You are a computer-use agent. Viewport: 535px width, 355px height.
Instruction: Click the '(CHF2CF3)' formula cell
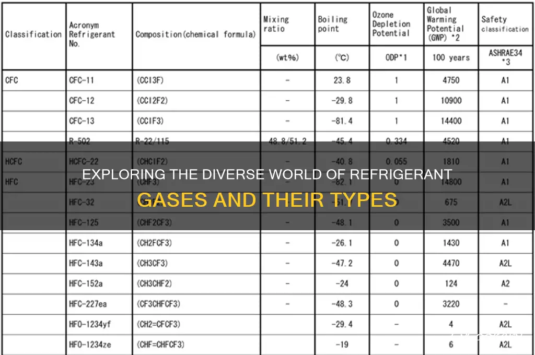tap(154, 223)
